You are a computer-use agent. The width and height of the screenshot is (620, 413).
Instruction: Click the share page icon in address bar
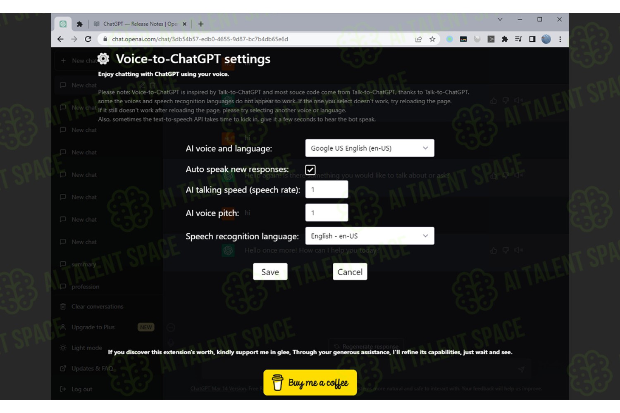pyautogui.click(x=419, y=39)
